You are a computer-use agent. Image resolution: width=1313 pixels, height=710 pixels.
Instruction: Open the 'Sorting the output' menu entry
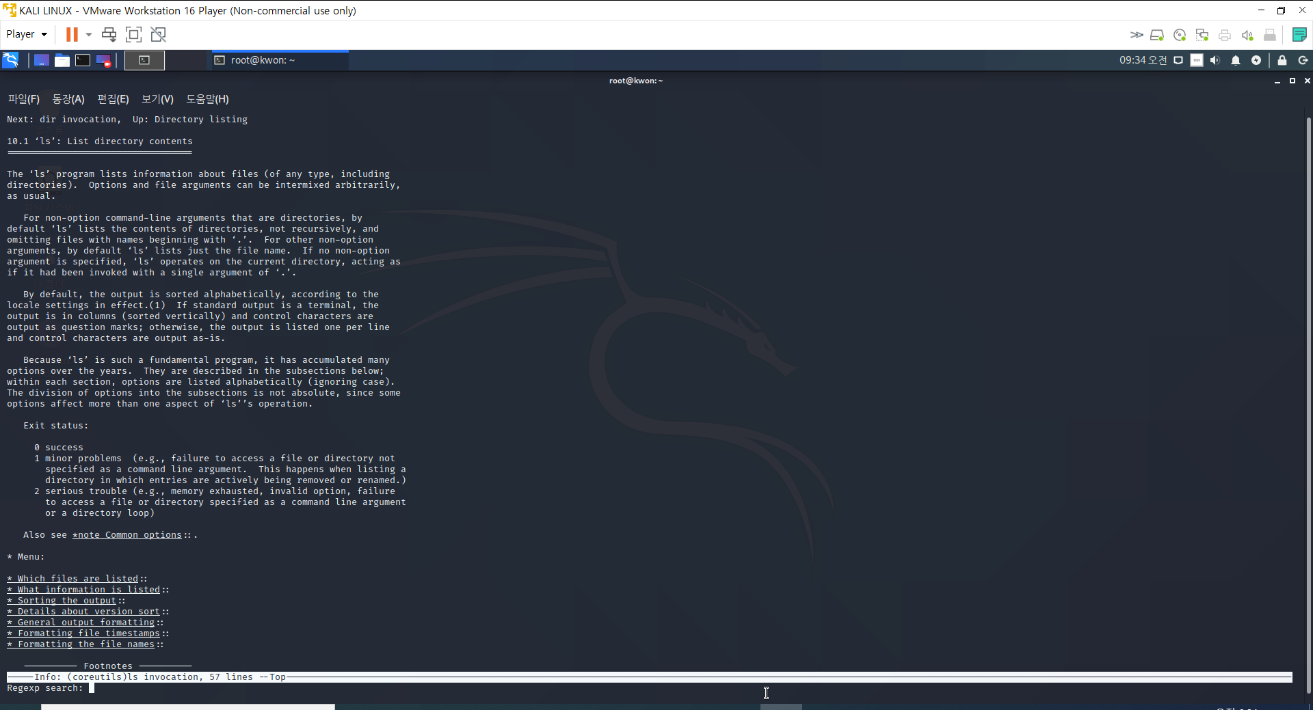coord(62,601)
